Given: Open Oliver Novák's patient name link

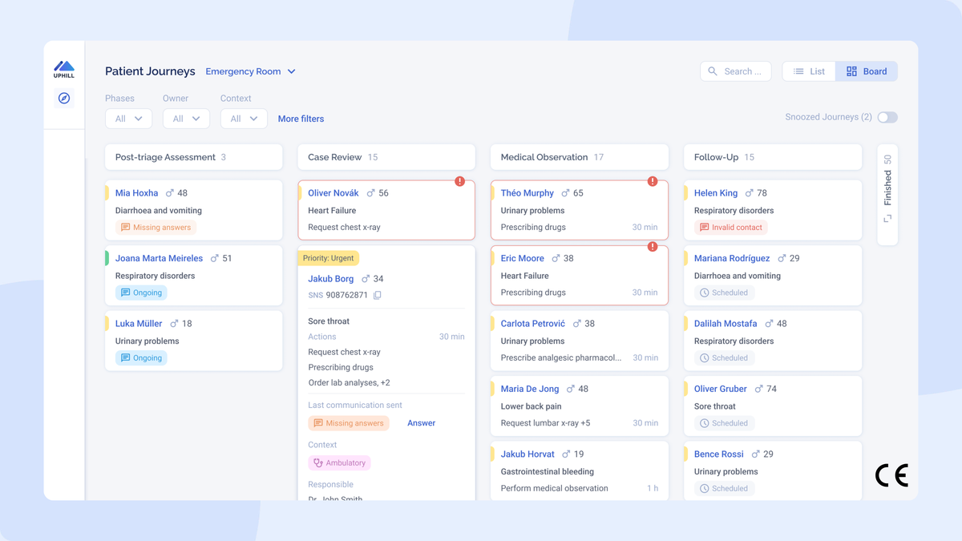Looking at the screenshot, I should click(x=333, y=193).
